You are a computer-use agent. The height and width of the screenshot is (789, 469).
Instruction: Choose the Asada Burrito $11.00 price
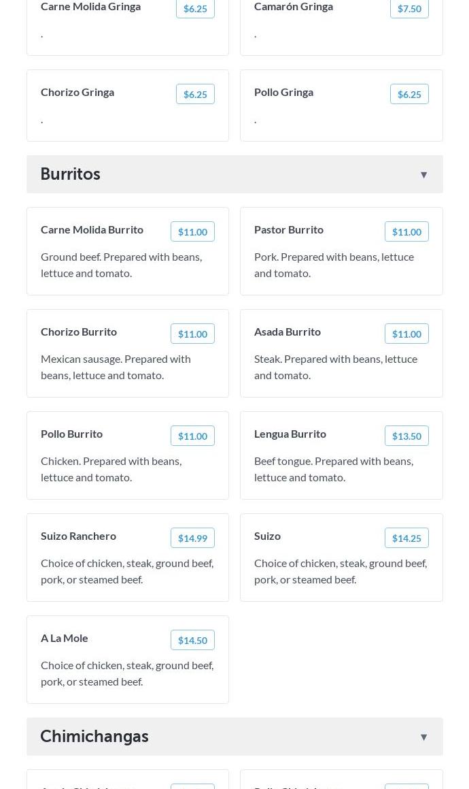click(x=406, y=334)
